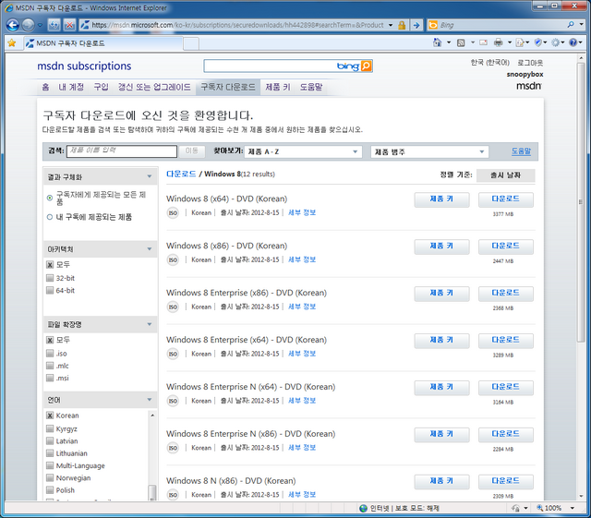Open the address bar history dropdown arrow

391,25
